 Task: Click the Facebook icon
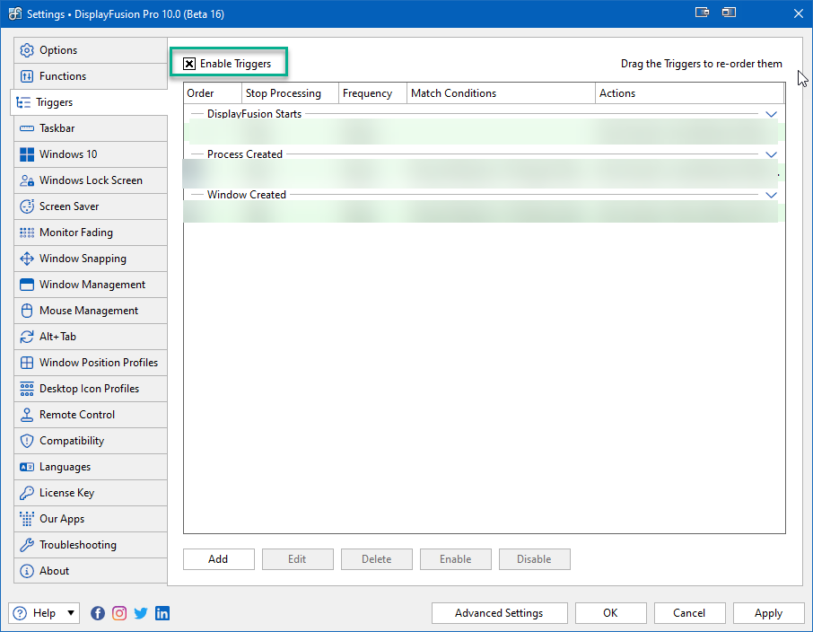(x=98, y=613)
